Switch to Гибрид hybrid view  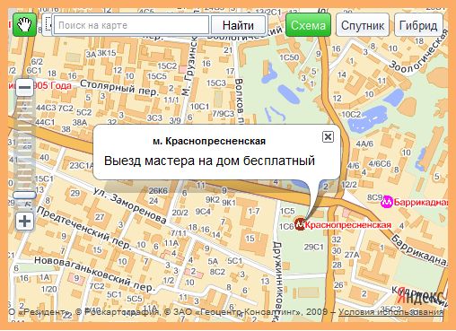coord(418,25)
